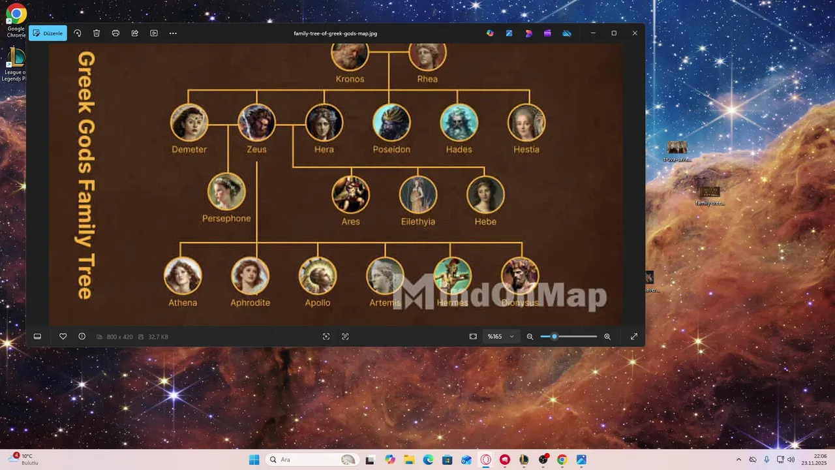
Task: Click the zoom in magnifier icon
Action: point(607,336)
